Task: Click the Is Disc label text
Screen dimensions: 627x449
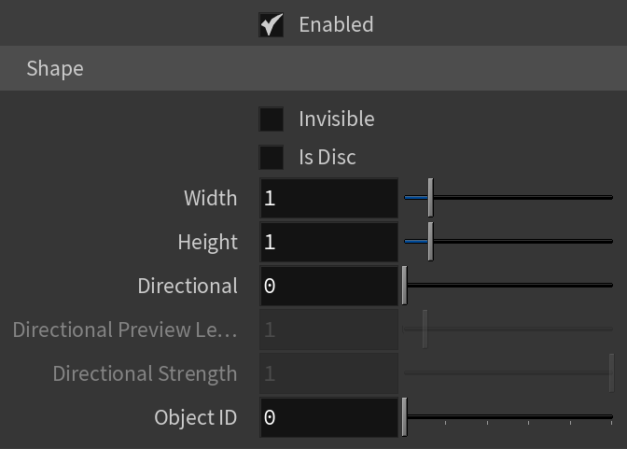Action: [327, 157]
